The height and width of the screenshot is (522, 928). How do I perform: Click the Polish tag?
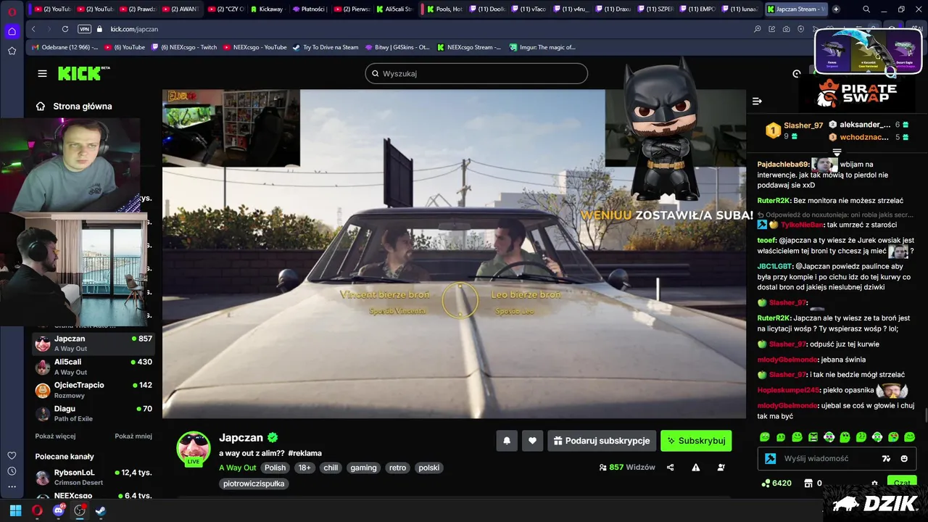pyautogui.click(x=275, y=468)
